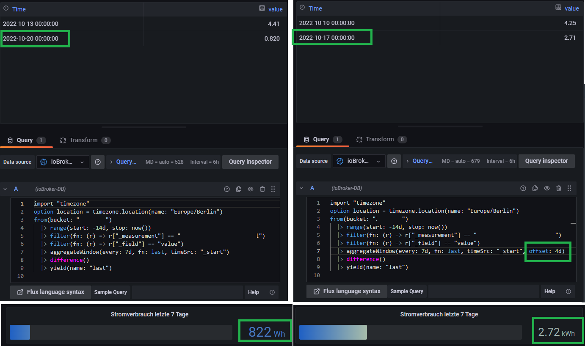585x346 pixels.
Task: Click info icon next to Help, right screenshot
Action: [x=568, y=291]
